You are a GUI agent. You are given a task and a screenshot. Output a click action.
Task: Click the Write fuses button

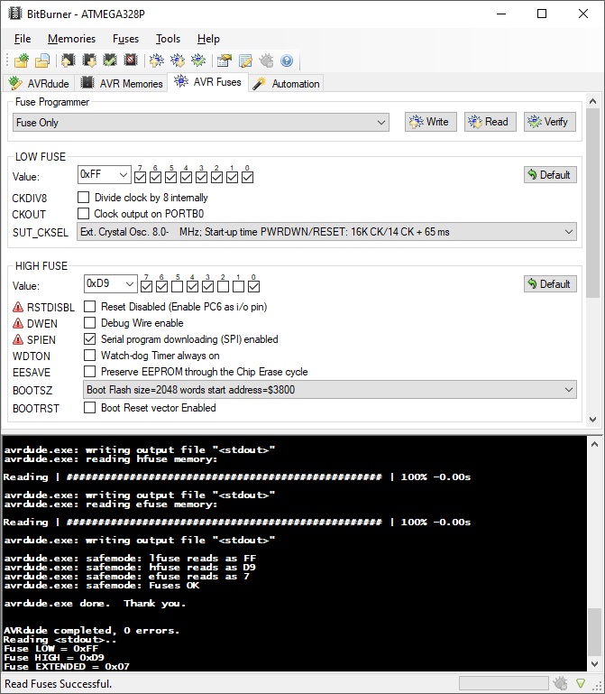(x=430, y=122)
